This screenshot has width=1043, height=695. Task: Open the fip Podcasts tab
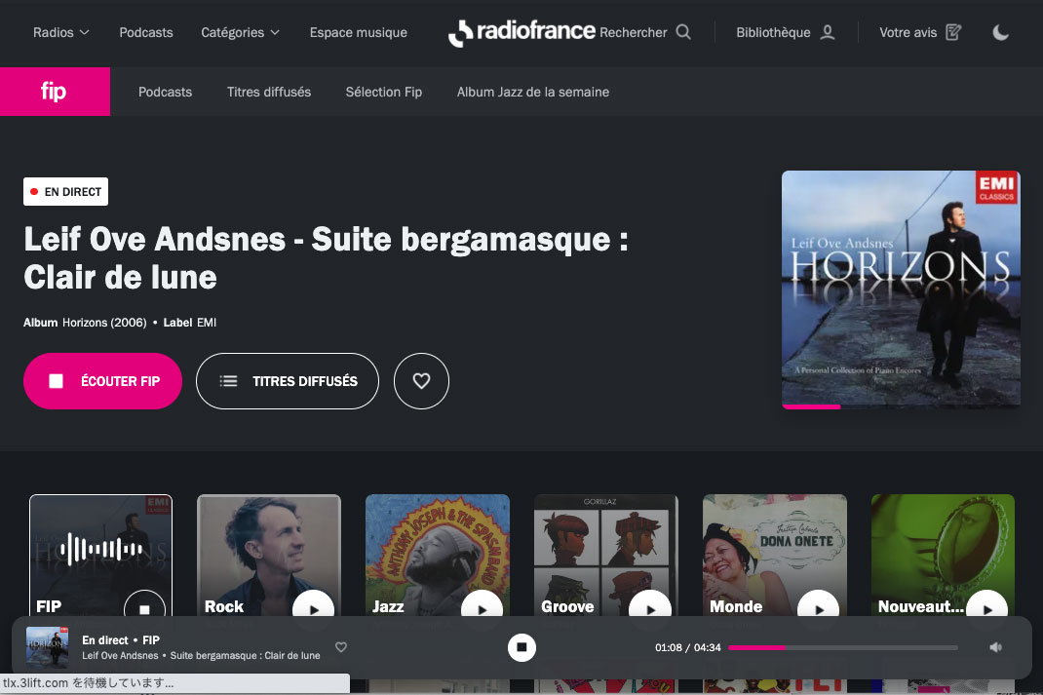(x=165, y=92)
